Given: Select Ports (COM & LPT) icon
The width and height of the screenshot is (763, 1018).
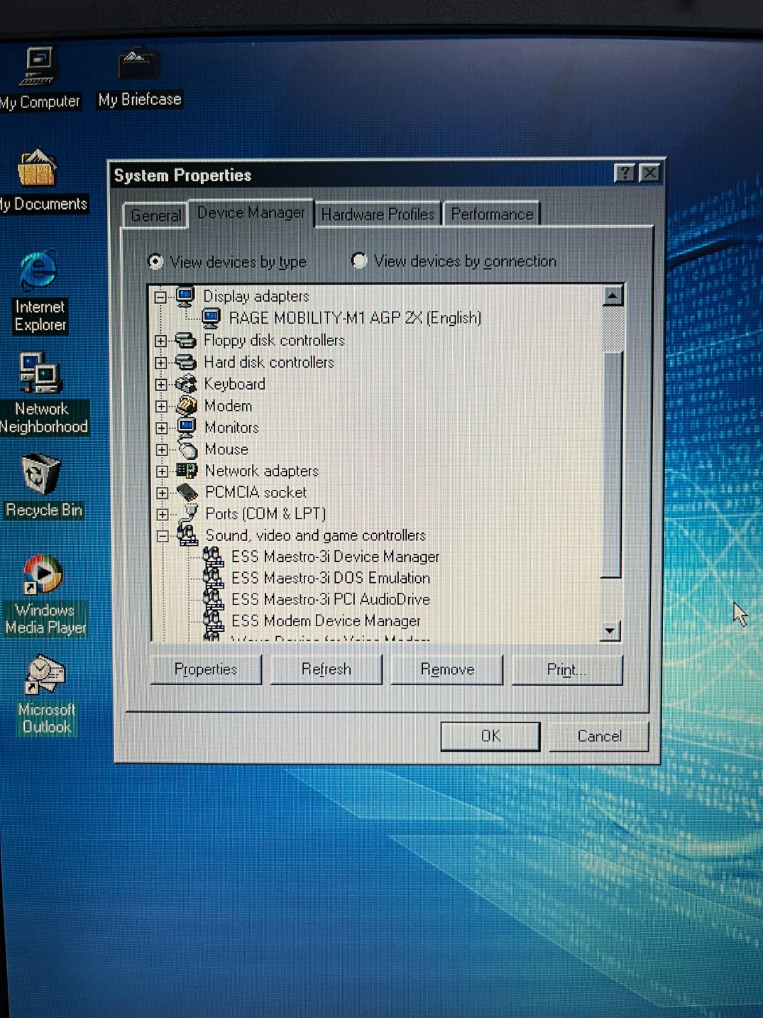Looking at the screenshot, I should 189,513.
